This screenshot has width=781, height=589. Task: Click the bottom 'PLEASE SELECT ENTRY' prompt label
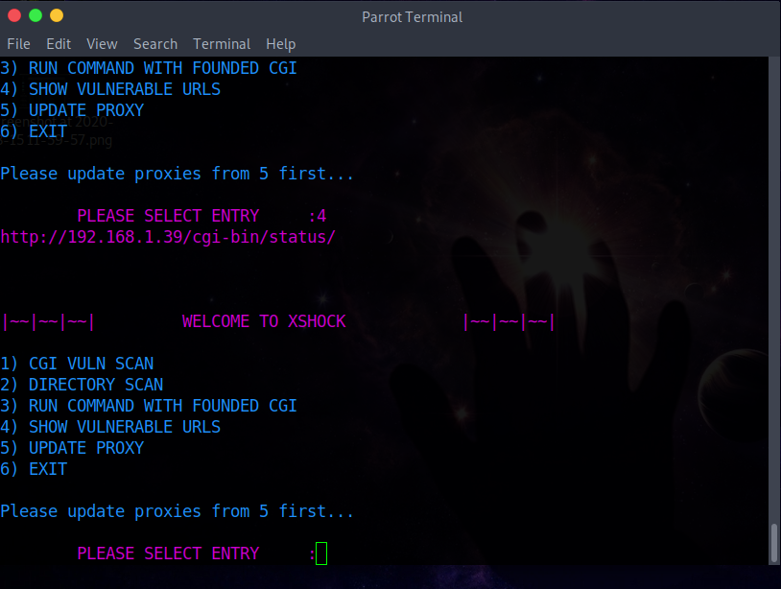click(168, 554)
